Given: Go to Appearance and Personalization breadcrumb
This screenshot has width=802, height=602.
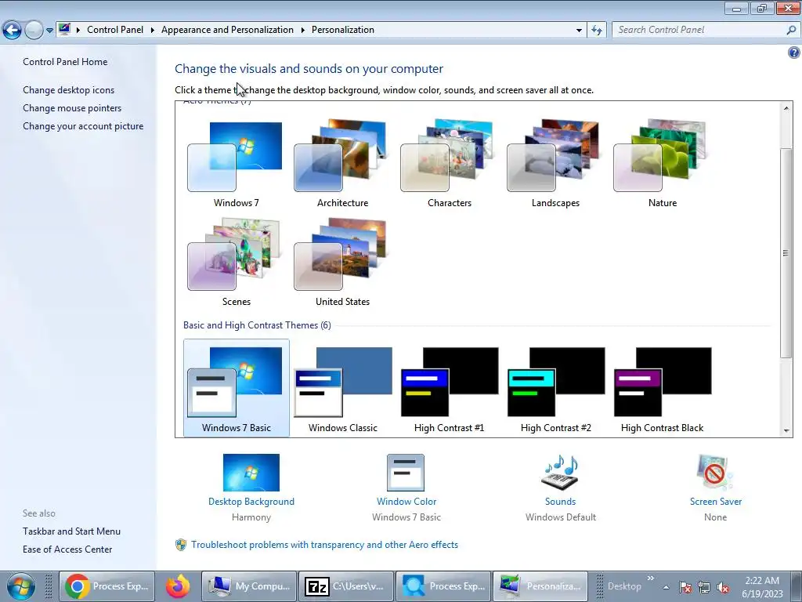Looking at the screenshot, I should 227,30.
